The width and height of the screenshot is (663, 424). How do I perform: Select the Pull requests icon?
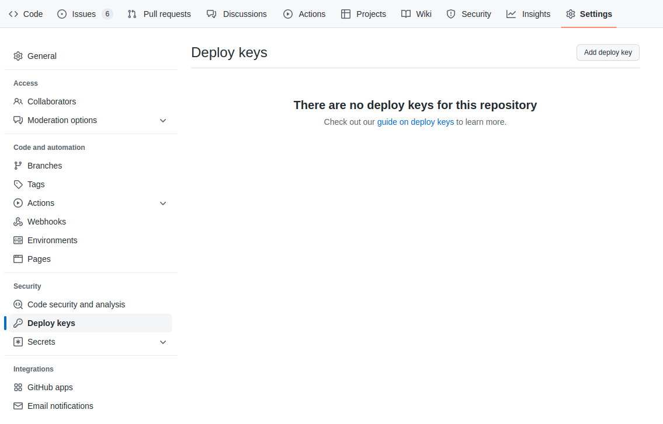(x=131, y=13)
